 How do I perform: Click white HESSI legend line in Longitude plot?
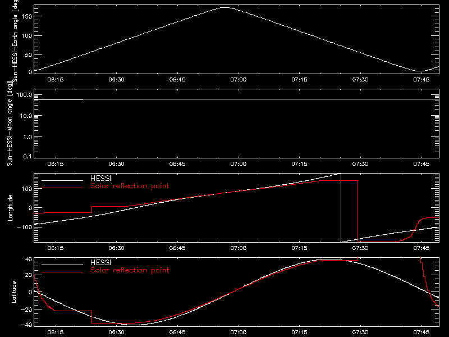[x=62, y=180]
